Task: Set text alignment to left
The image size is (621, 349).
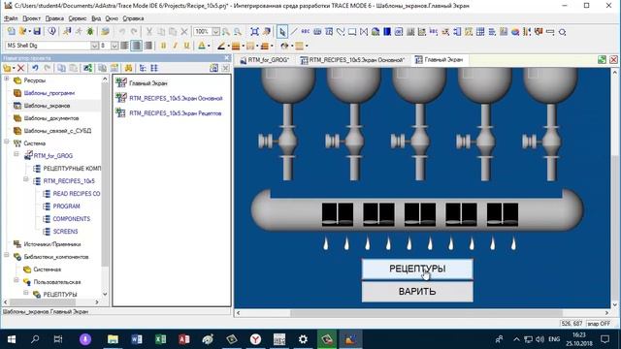Action: 125,46
